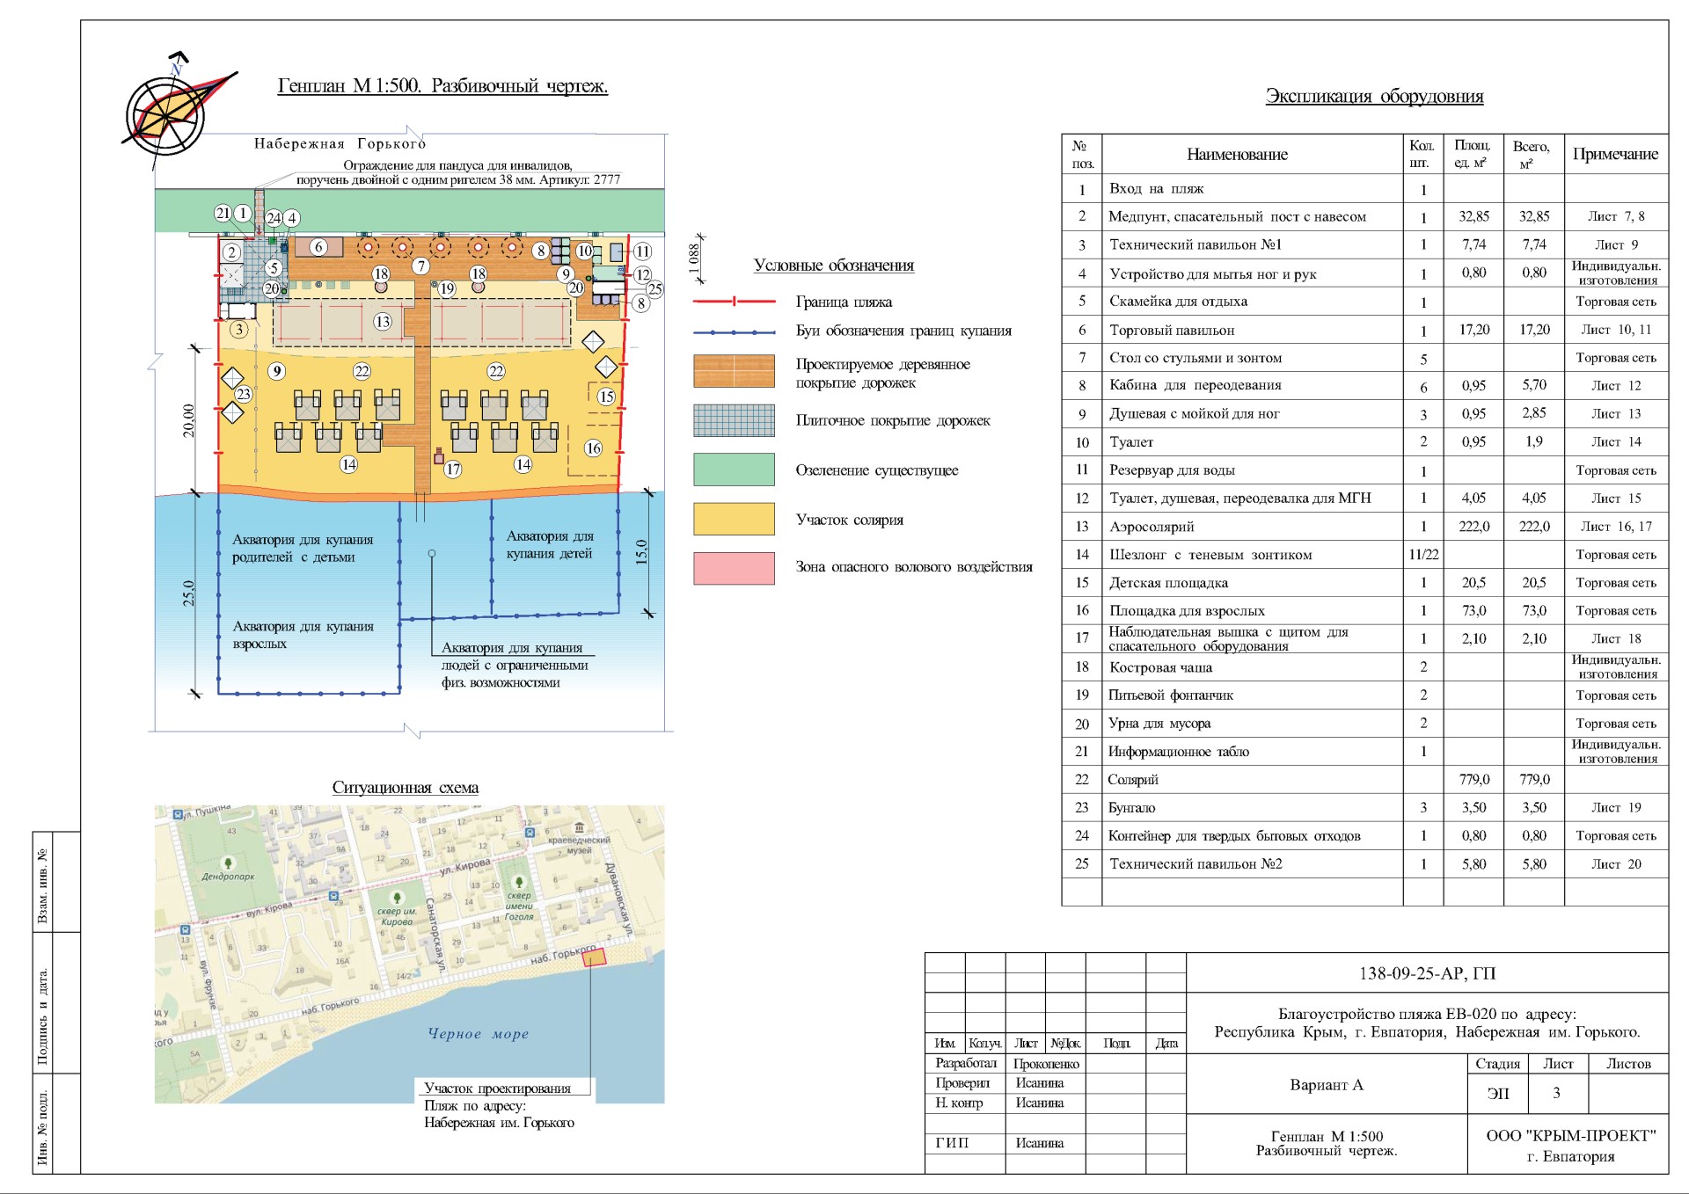This screenshot has height=1194, width=1689.
Task: Click the yellow Участок солярия legend swatch
Action: tap(734, 519)
